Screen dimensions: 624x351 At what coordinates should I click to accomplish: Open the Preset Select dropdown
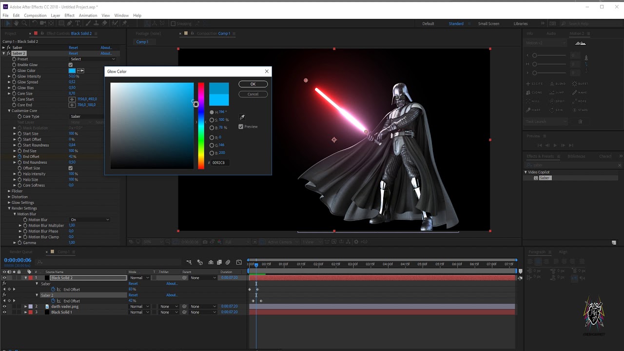point(93,59)
